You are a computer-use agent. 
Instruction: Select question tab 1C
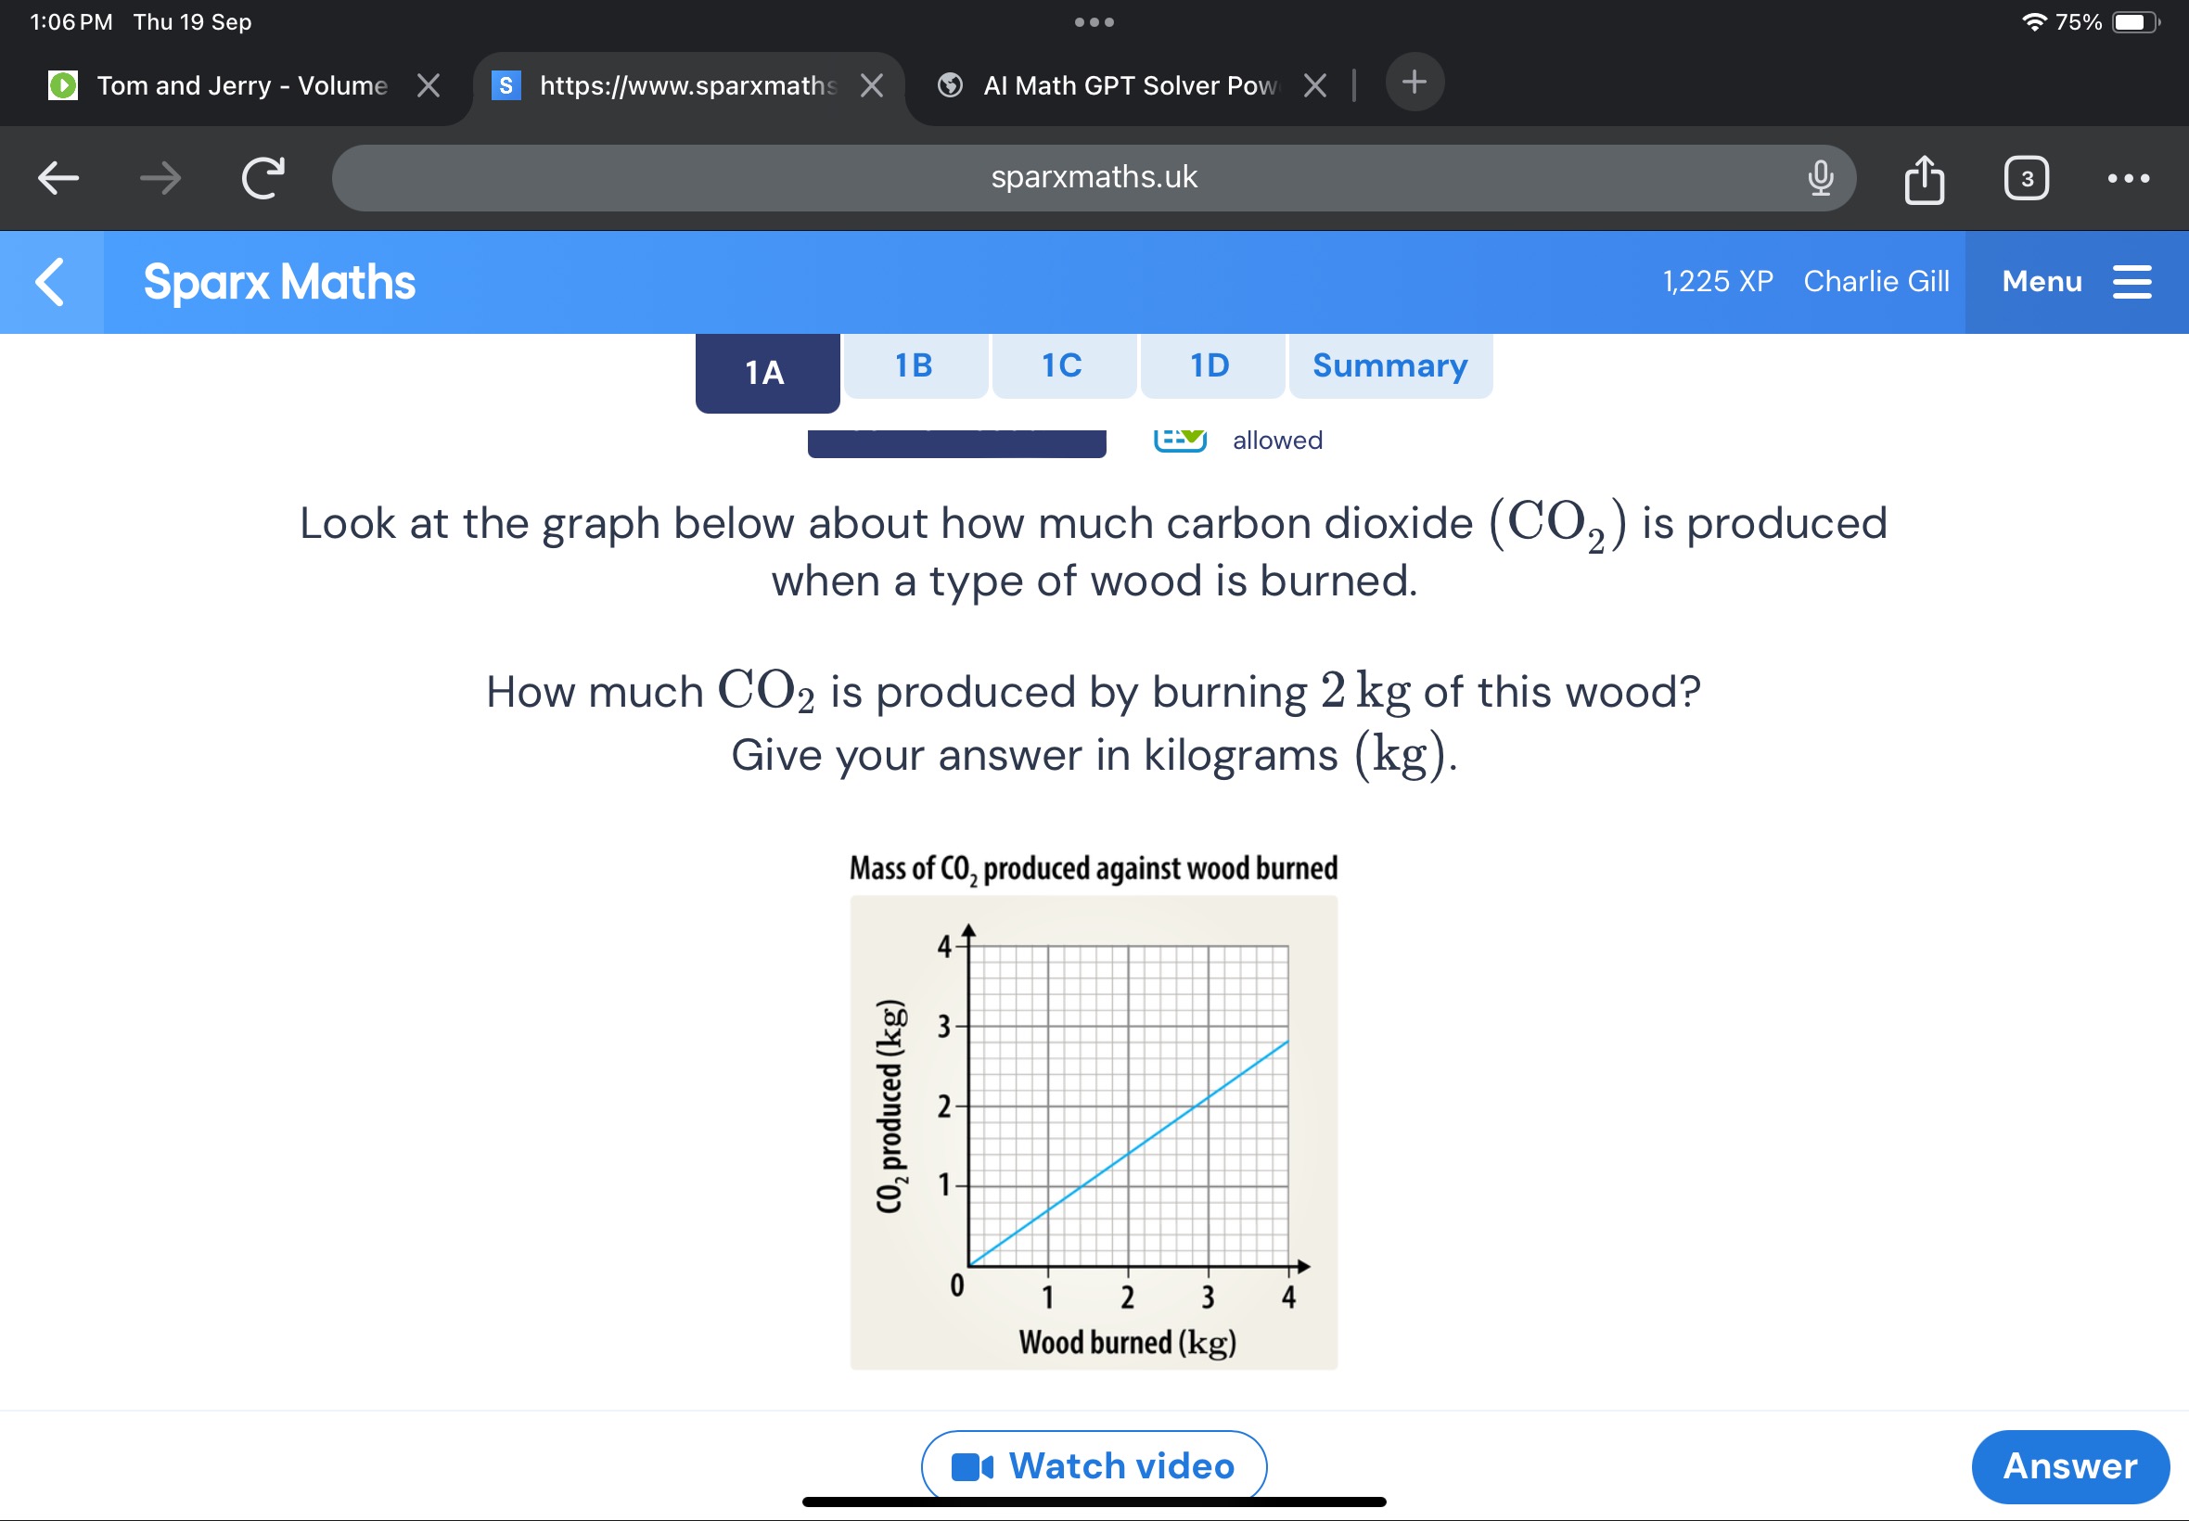1064,365
